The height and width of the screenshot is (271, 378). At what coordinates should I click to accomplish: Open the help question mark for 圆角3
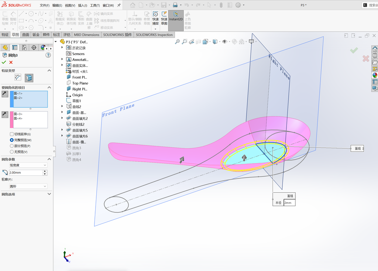[x=48, y=55]
